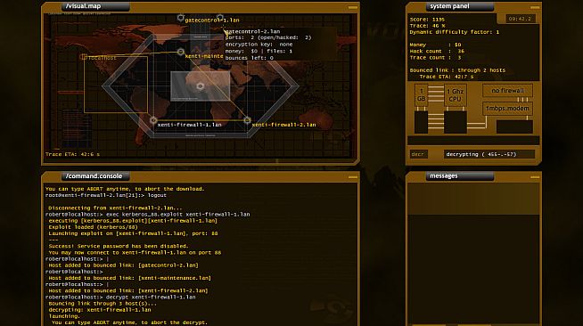Click the 'decr' status indicator

[419, 154]
